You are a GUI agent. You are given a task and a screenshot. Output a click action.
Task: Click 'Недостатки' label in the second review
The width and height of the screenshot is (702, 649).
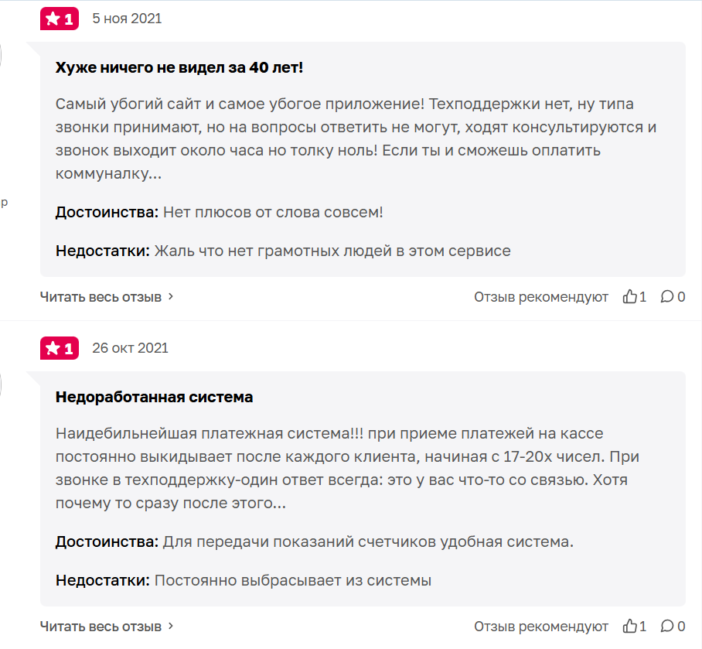pyautogui.click(x=102, y=580)
